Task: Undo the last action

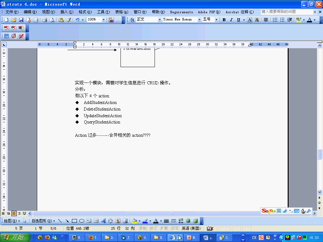Action: pyautogui.click(x=78, y=20)
